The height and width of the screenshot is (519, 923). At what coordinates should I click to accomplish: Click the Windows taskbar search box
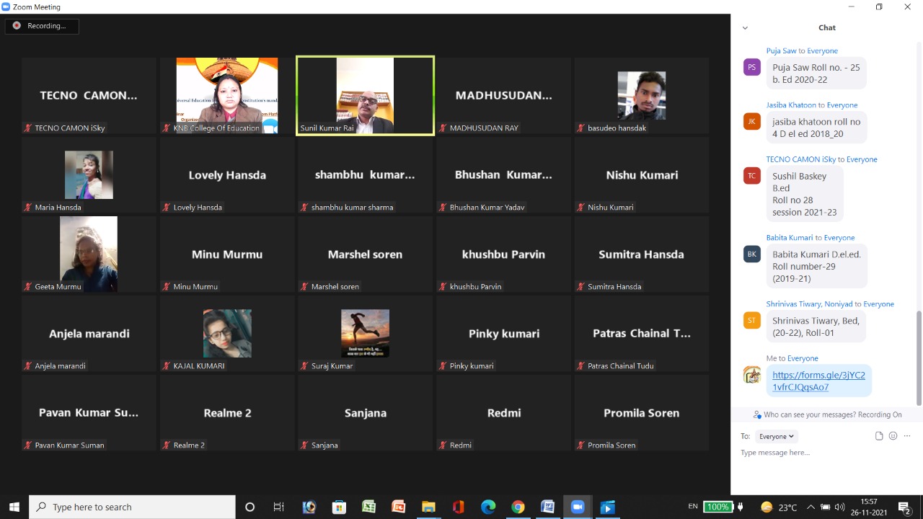tap(132, 507)
